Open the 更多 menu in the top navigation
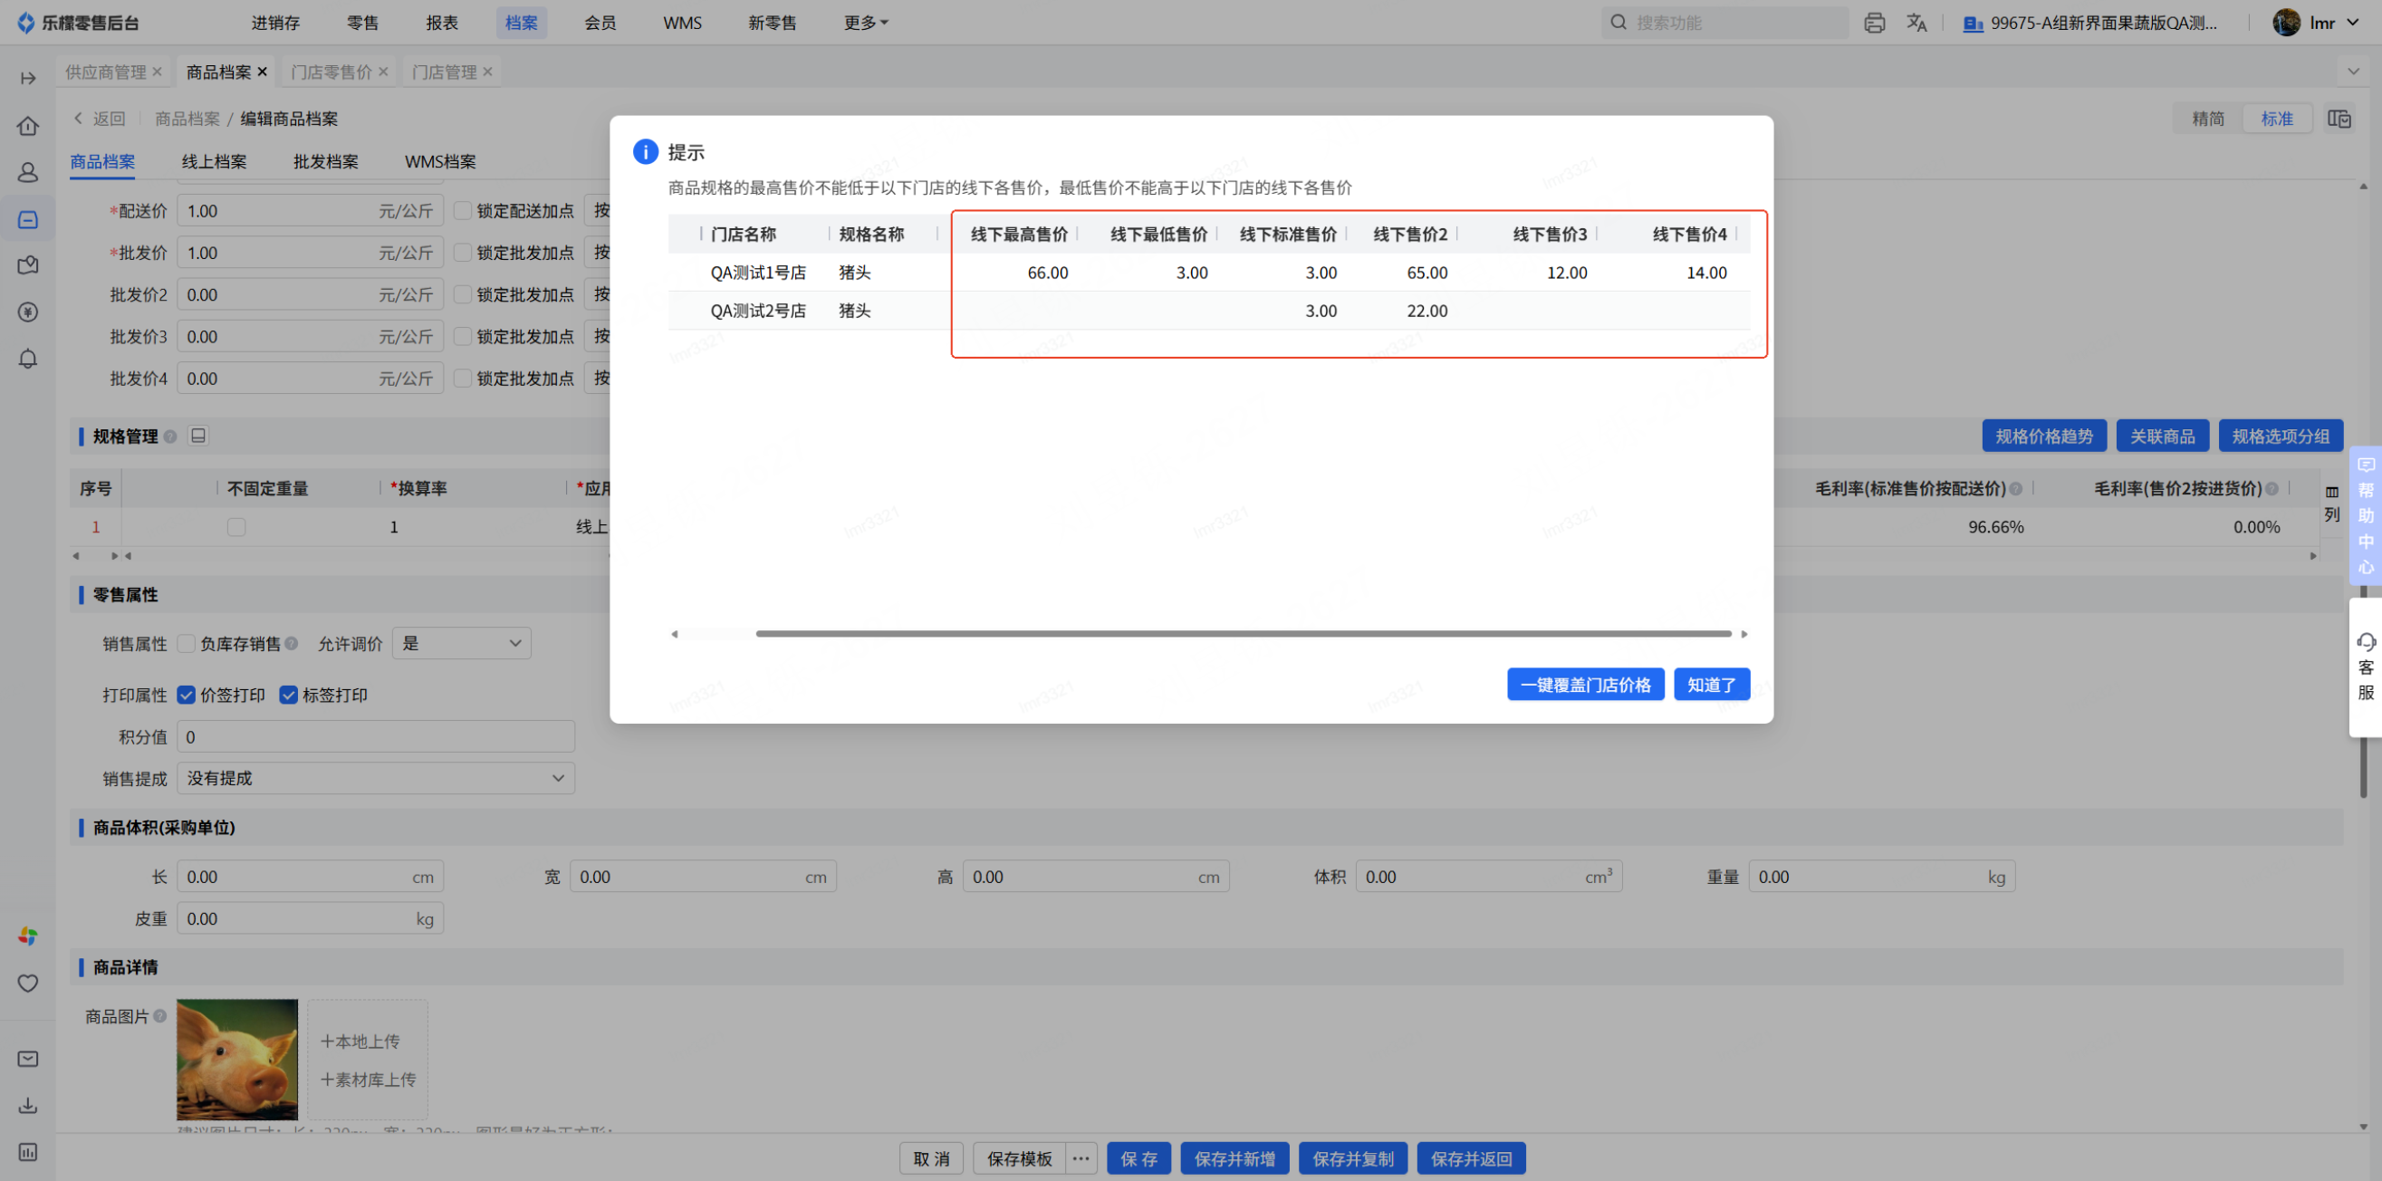2382x1181 pixels. click(x=865, y=24)
